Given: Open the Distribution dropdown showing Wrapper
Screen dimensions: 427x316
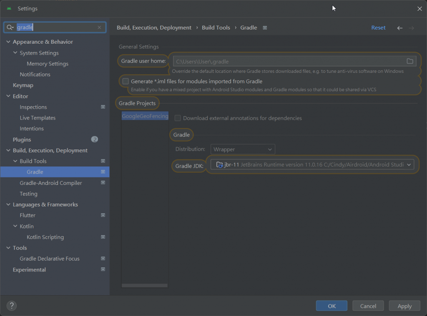Looking at the screenshot, I should click(x=243, y=149).
